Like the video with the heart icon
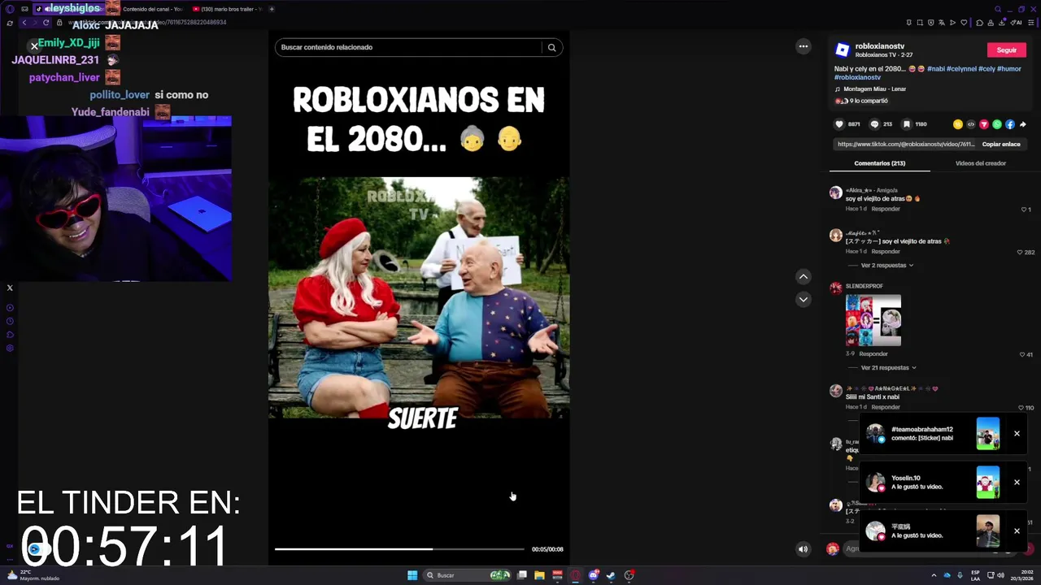 [839, 124]
